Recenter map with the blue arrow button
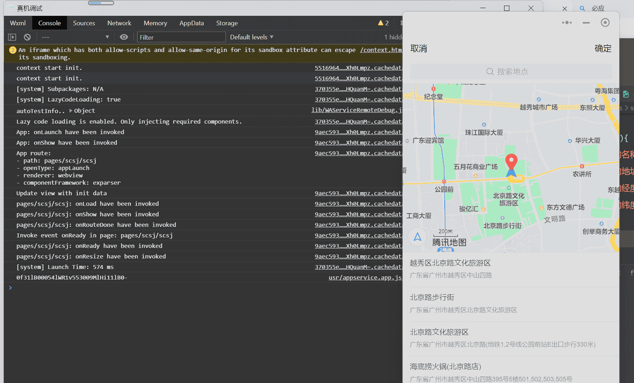 (x=418, y=237)
